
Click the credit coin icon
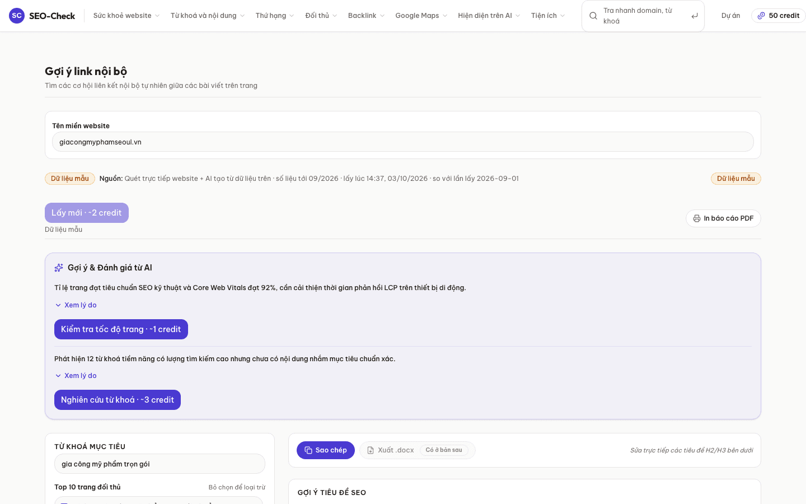(761, 16)
